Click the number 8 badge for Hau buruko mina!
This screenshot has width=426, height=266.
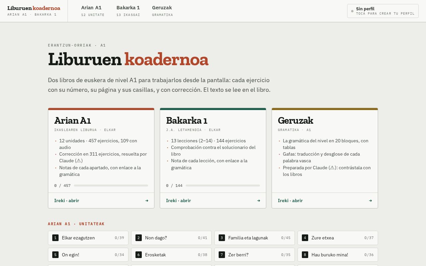(305, 255)
